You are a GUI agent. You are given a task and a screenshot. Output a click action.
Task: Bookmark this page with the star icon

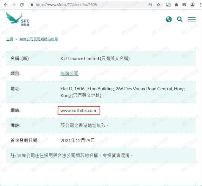pyautogui.click(x=158, y=5)
